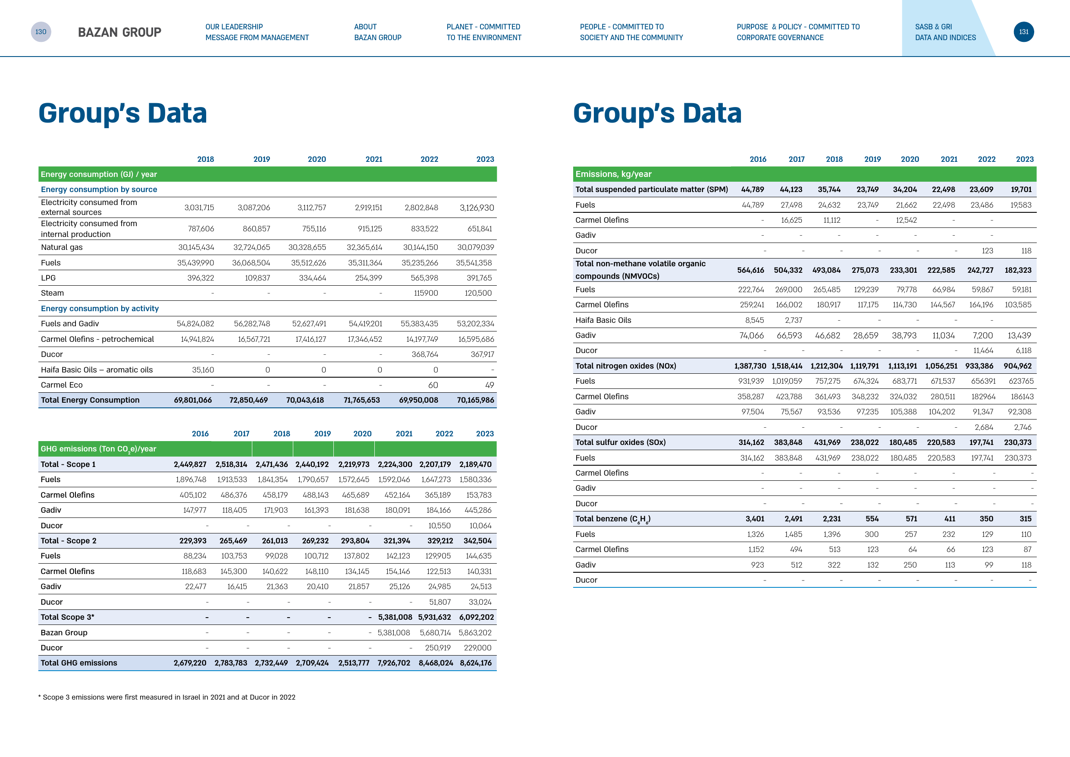Click the Energy consumption by source subheading
Viewport: 1070px width, 757px height.
point(99,189)
